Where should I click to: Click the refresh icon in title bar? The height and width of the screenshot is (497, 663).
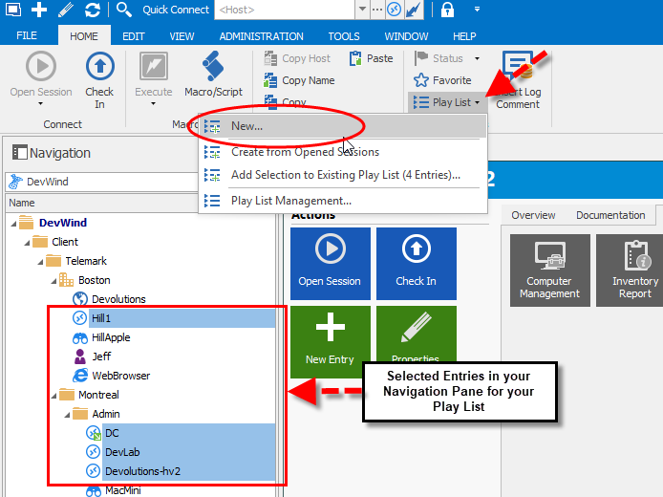click(x=92, y=11)
